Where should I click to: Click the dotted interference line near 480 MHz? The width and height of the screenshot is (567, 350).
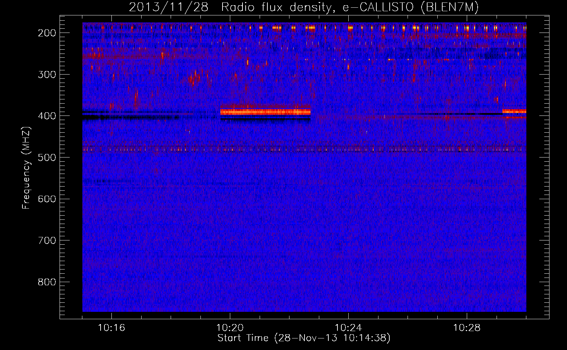coord(304,149)
